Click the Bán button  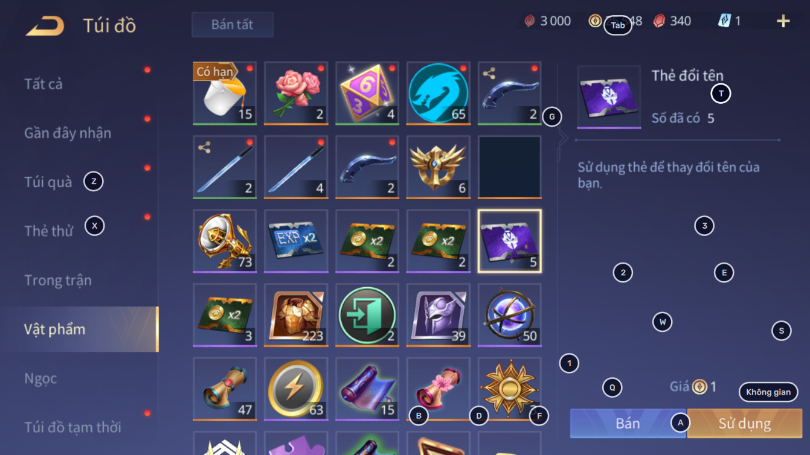pyautogui.click(x=628, y=423)
